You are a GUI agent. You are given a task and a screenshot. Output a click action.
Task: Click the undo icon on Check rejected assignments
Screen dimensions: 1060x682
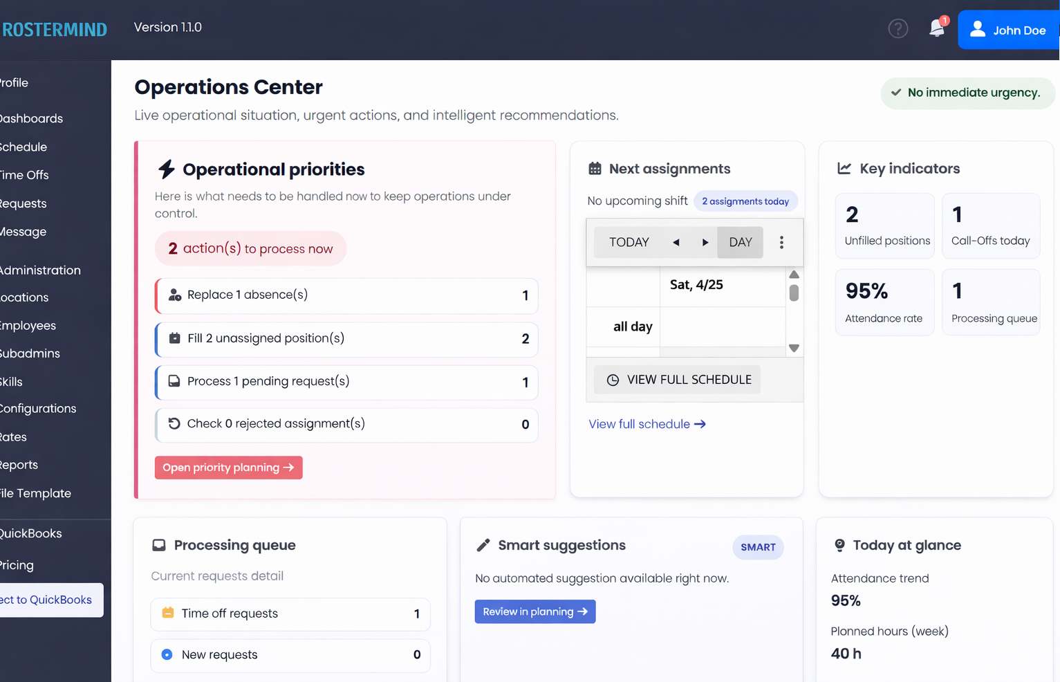coord(174,423)
